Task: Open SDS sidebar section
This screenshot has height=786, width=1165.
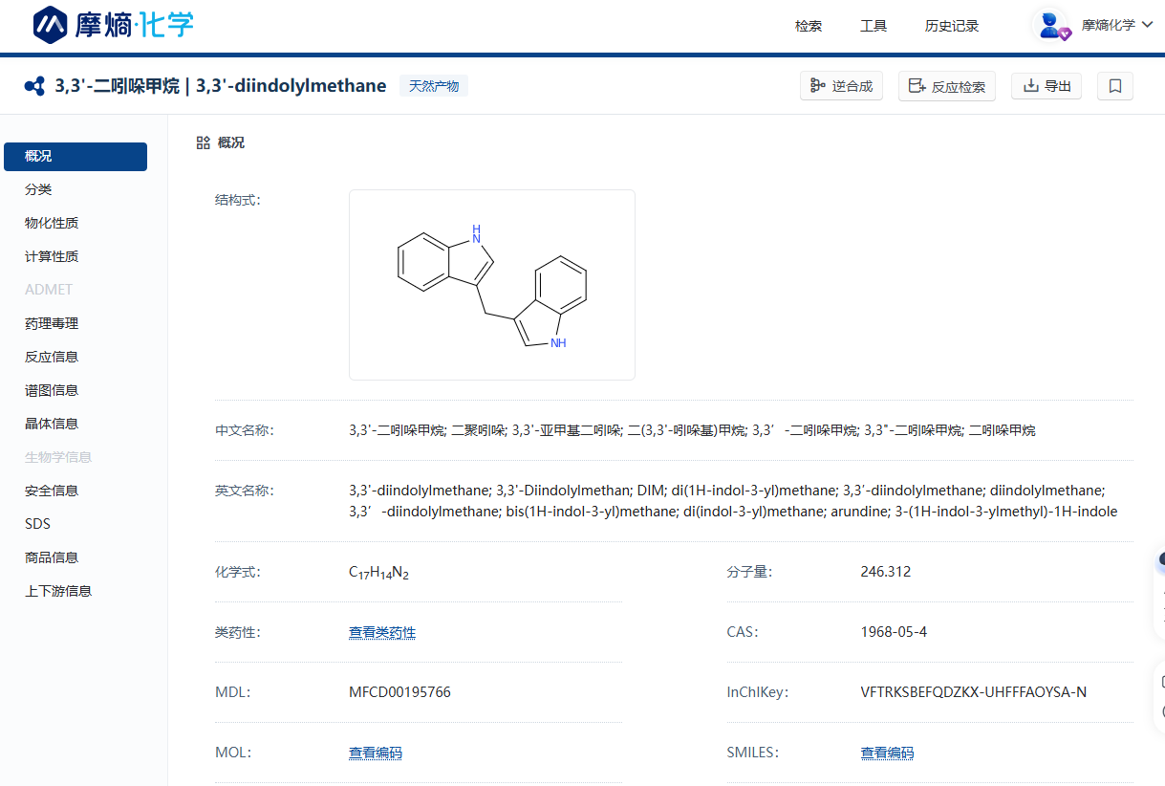Action: tap(37, 524)
